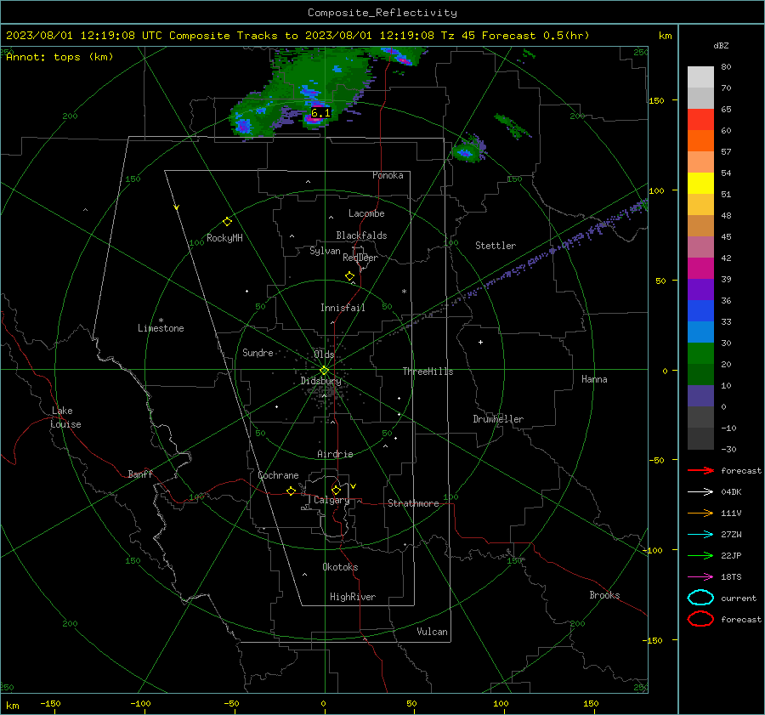The image size is (765, 715).
Task: Click the Banff label
Action: (140, 474)
